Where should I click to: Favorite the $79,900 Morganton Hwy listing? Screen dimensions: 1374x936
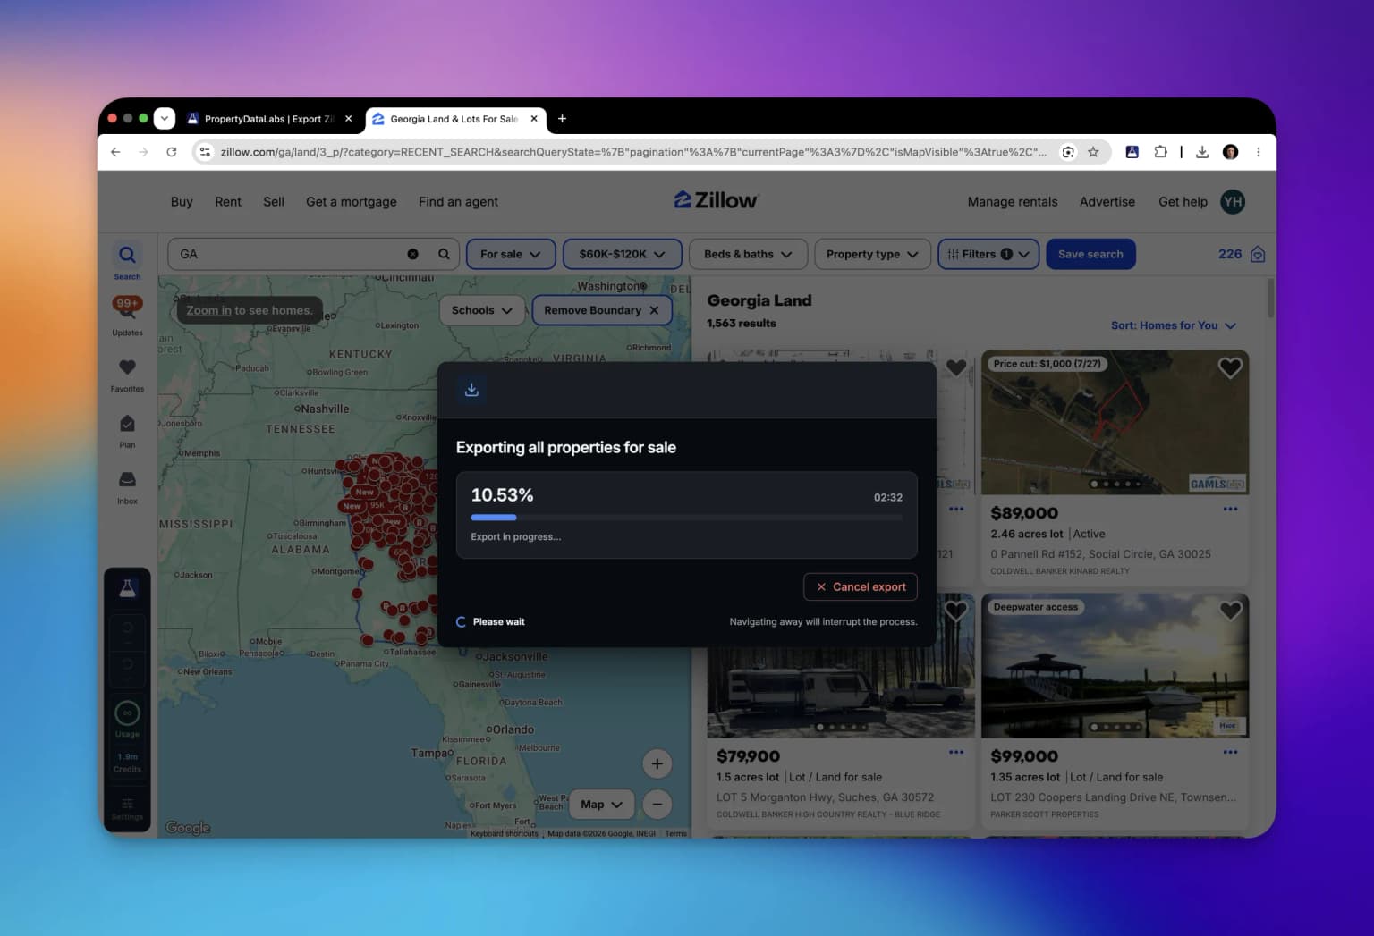(956, 611)
